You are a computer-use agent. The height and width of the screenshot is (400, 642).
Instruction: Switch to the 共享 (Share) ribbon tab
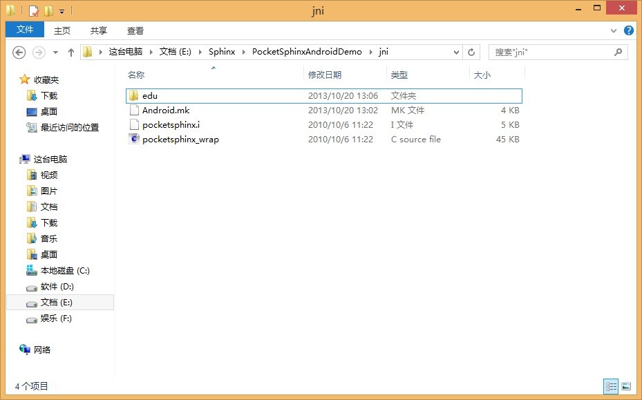99,30
